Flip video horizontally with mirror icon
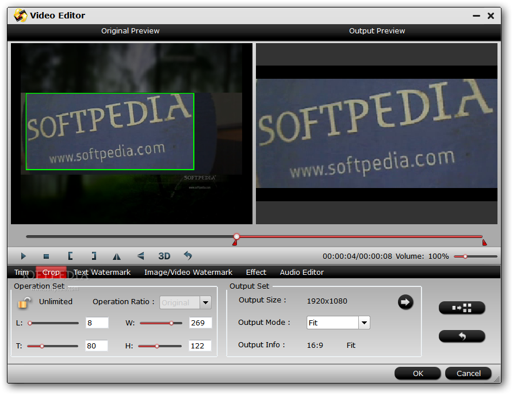This screenshot has height=395, width=513. (117, 256)
